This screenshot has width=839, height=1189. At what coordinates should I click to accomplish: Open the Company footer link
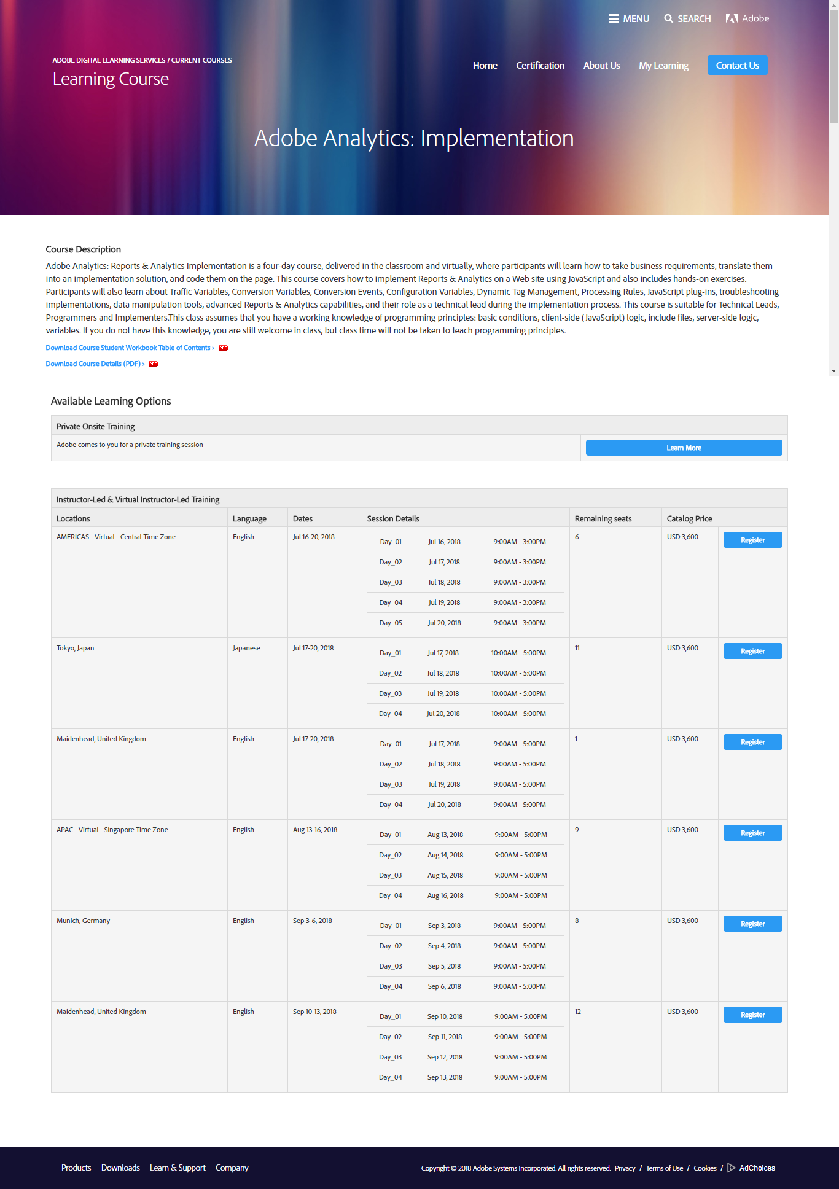[x=232, y=1168]
